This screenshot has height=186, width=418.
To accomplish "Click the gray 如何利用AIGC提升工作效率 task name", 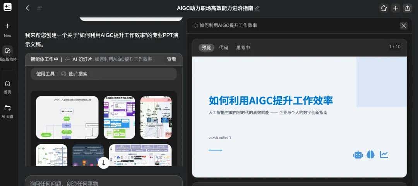I will coord(123,60).
